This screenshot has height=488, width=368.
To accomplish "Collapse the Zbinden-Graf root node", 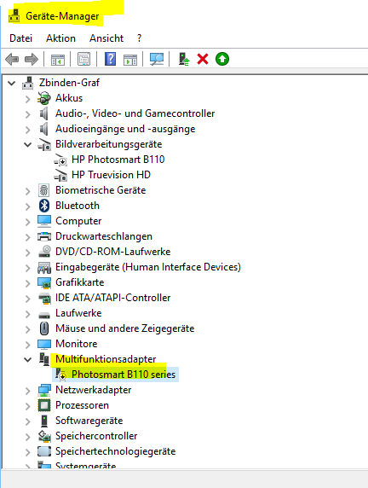I will (12, 83).
